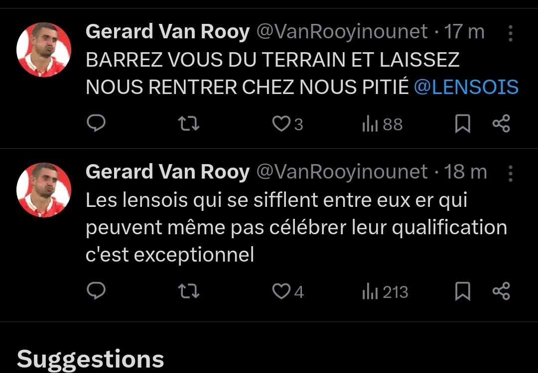The image size is (538, 373).
Task: Open the @LENSOIS mention link
Action: (x=466, y=88)
